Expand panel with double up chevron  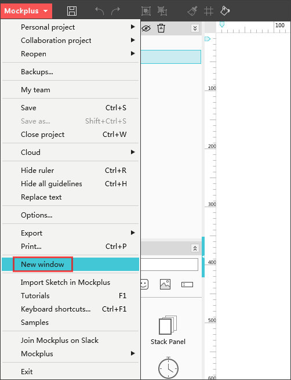pos(195,248)
